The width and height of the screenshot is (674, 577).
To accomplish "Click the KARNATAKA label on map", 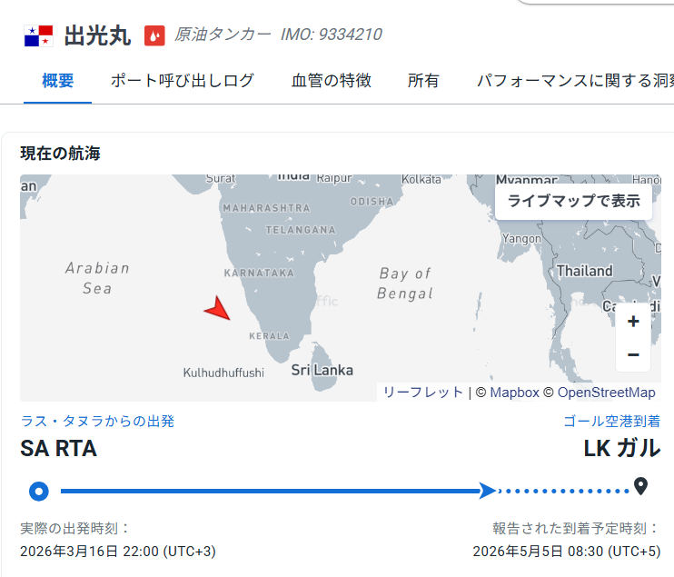I will pyautogui.click(x=259, y=273).
